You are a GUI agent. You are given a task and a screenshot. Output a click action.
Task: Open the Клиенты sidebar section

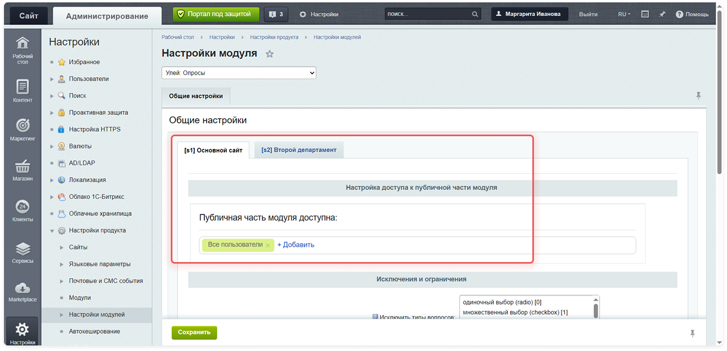click(23, 207)
